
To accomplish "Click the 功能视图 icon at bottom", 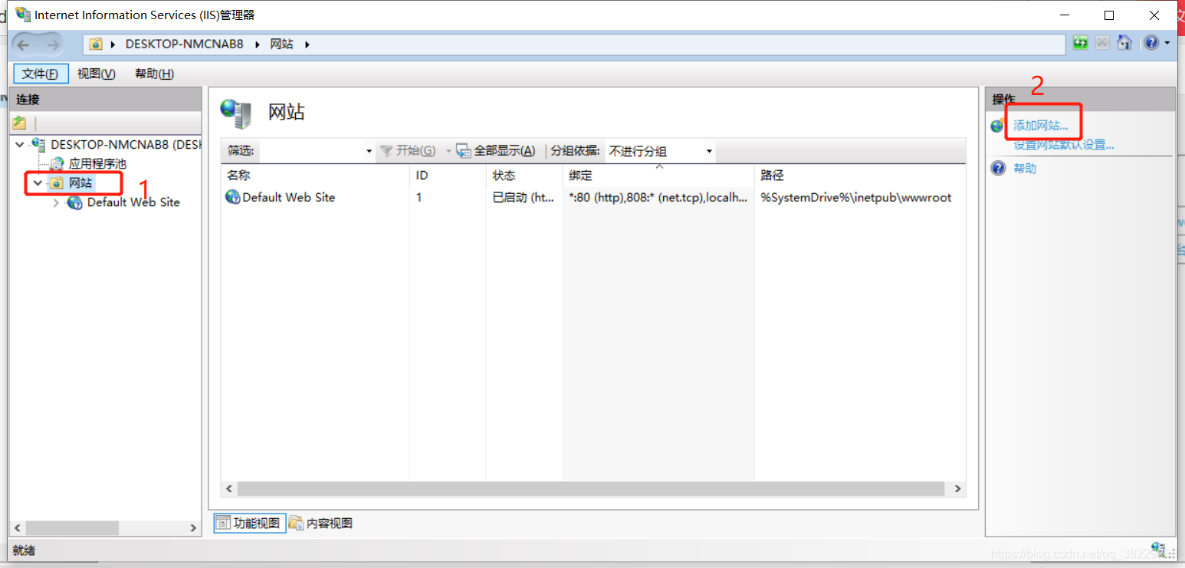I will [x=223, y=523].
